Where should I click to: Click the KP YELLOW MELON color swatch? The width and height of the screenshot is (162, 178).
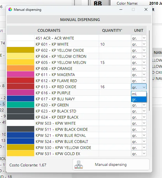pos(20,62)
